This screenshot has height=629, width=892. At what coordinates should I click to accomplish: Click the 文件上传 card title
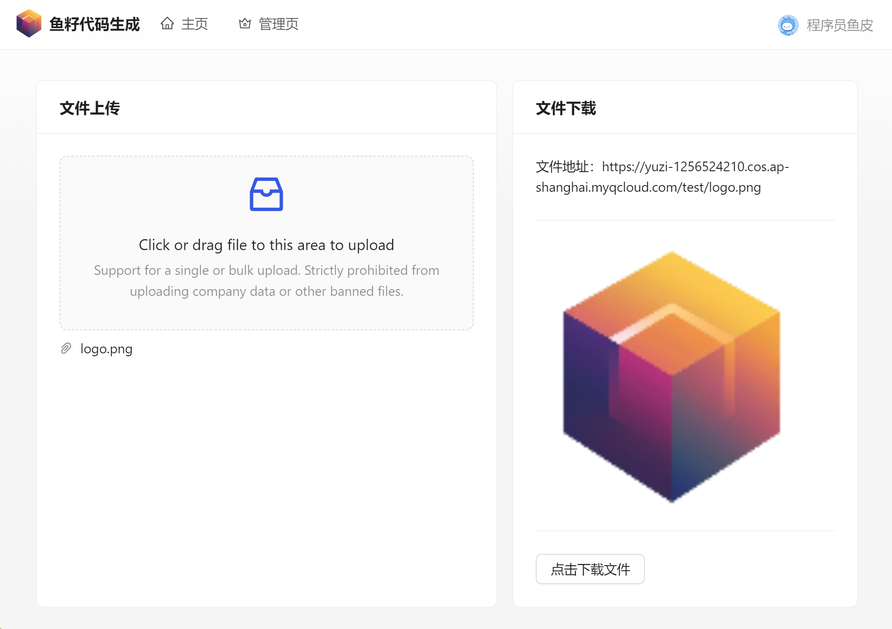coord(90,108)
